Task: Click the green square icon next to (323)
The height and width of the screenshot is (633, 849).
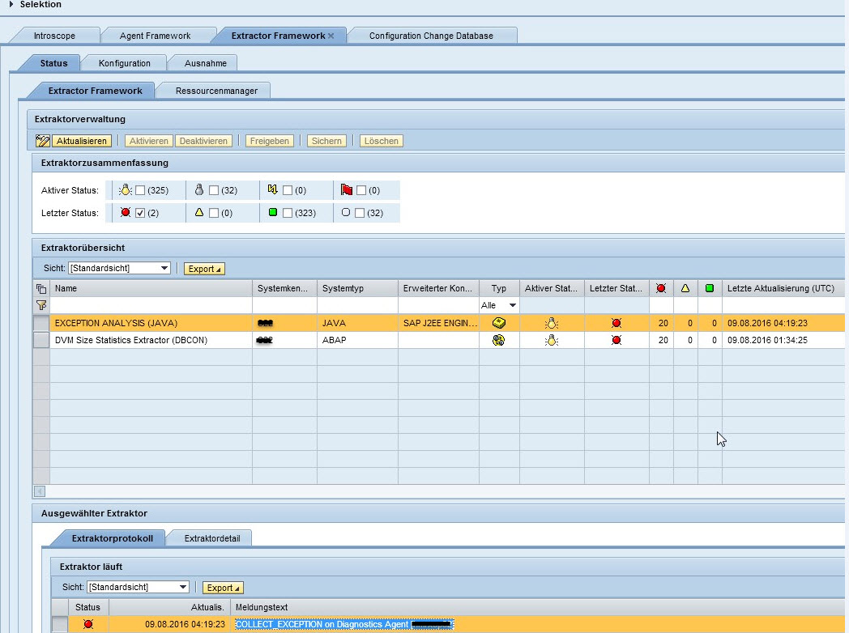Action: click(273, 212)
